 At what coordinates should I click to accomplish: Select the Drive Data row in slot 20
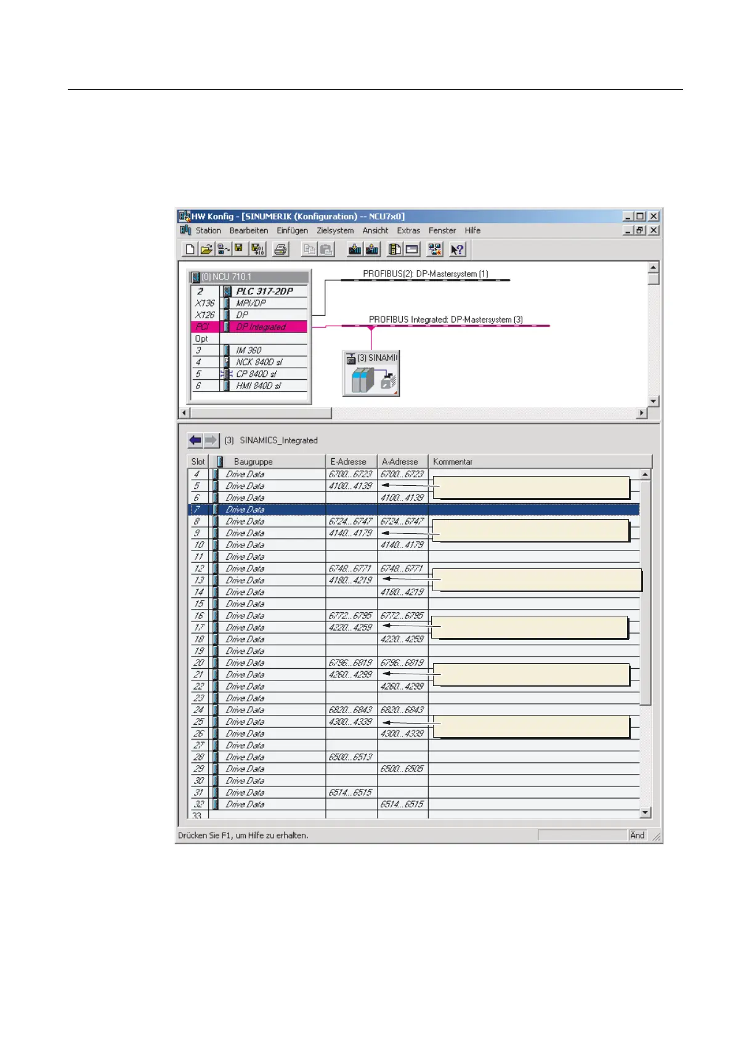tap(413, 663)
